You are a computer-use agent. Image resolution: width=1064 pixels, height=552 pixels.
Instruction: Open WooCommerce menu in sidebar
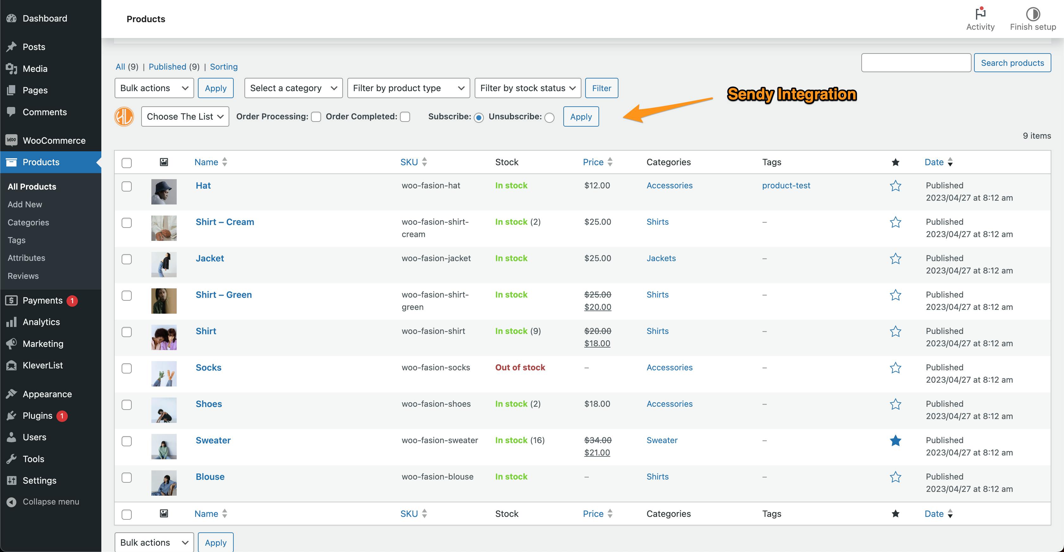click(50, 141)
